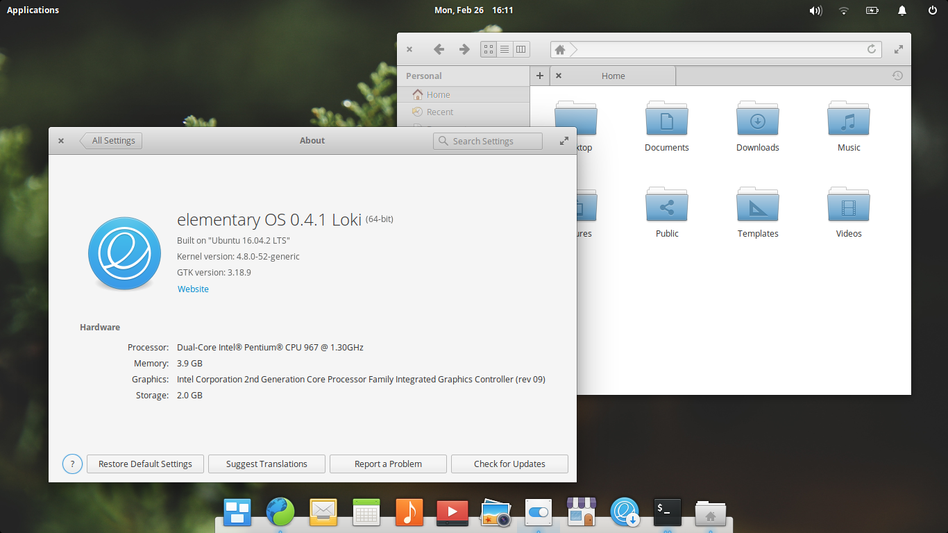Click the Personal sidebar section header
This screenshot has height=533, width=948.
click(424, 76)
